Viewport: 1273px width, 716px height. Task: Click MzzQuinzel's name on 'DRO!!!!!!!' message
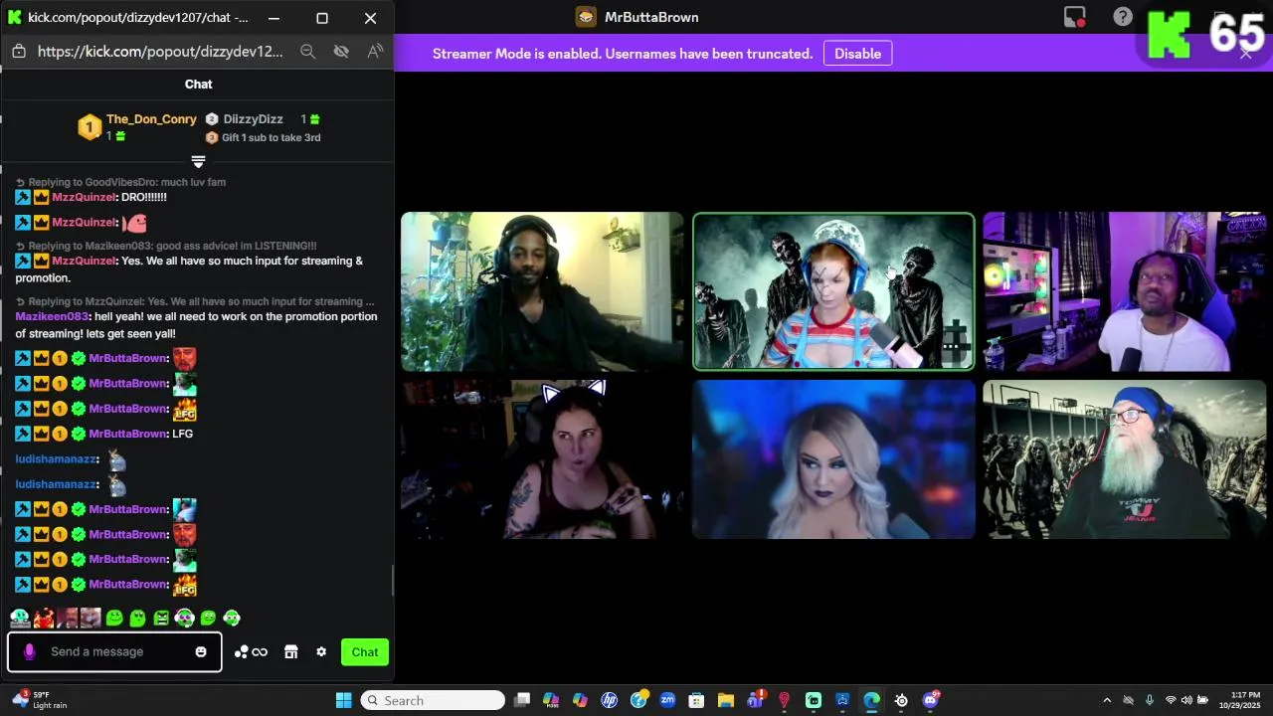(84, 197)
